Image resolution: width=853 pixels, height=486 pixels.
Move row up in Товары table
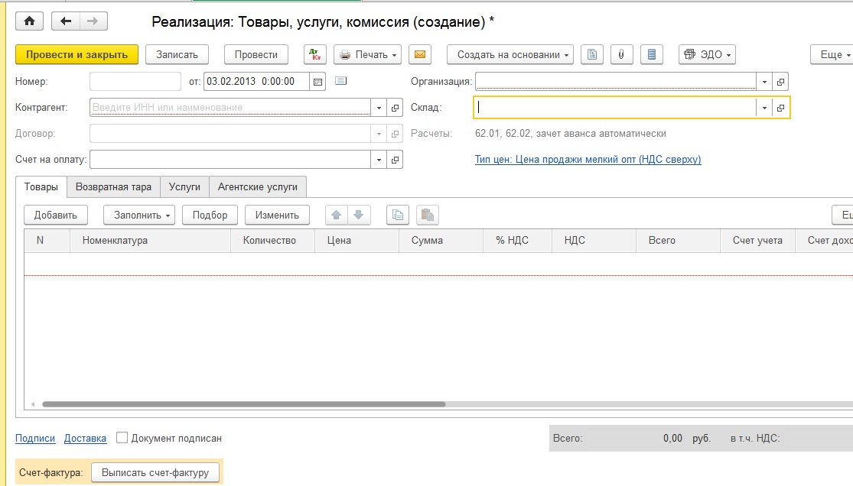336,215
